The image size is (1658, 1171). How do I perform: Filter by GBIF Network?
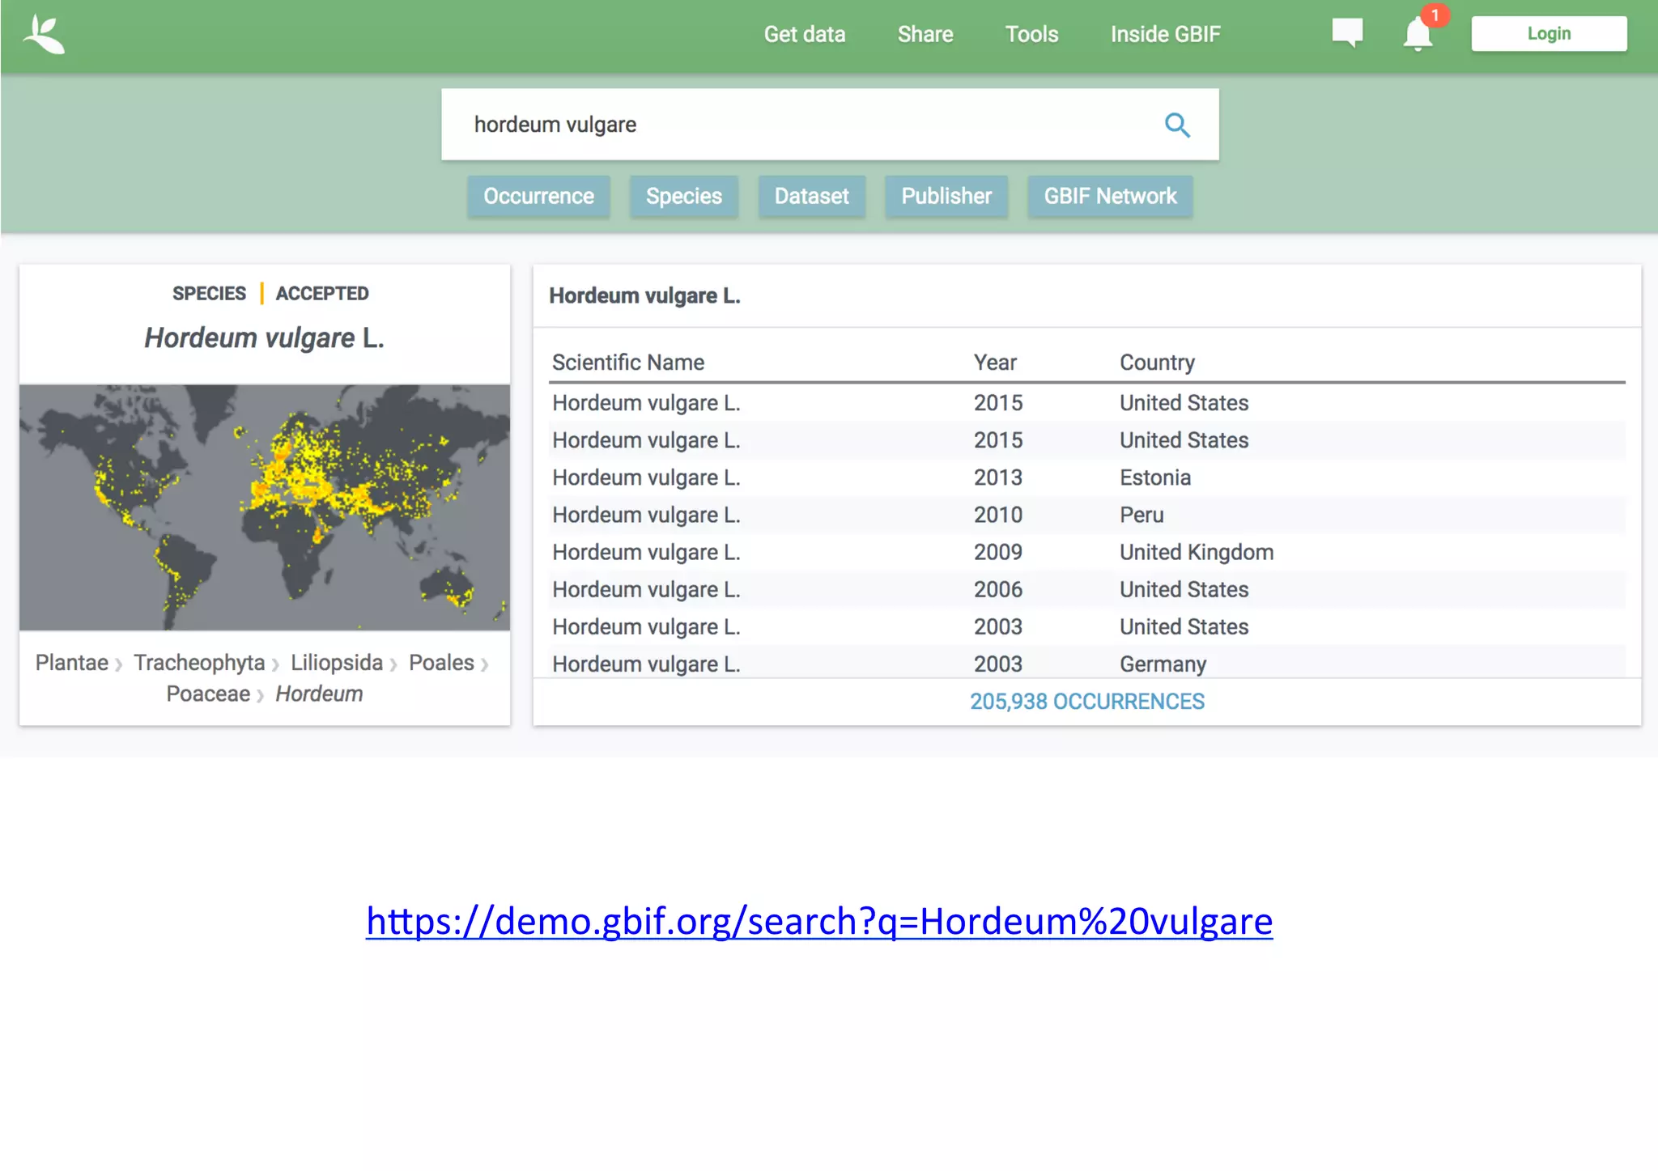pyautogui.click(x=1110, y=196)
